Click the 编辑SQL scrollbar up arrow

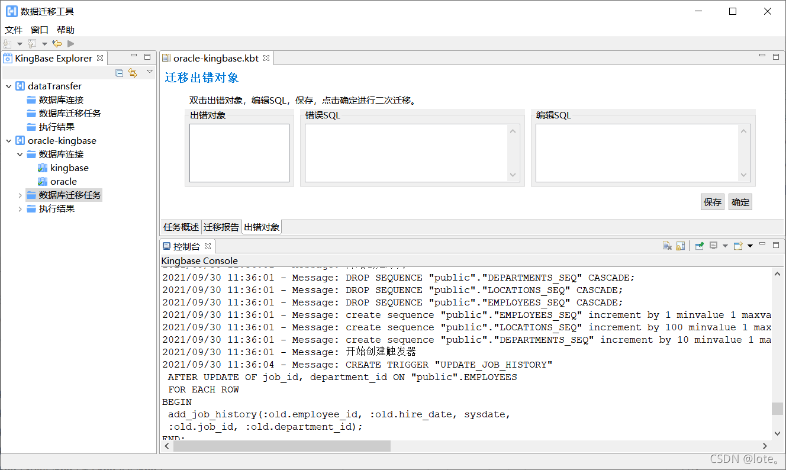(x=745, y=131)
